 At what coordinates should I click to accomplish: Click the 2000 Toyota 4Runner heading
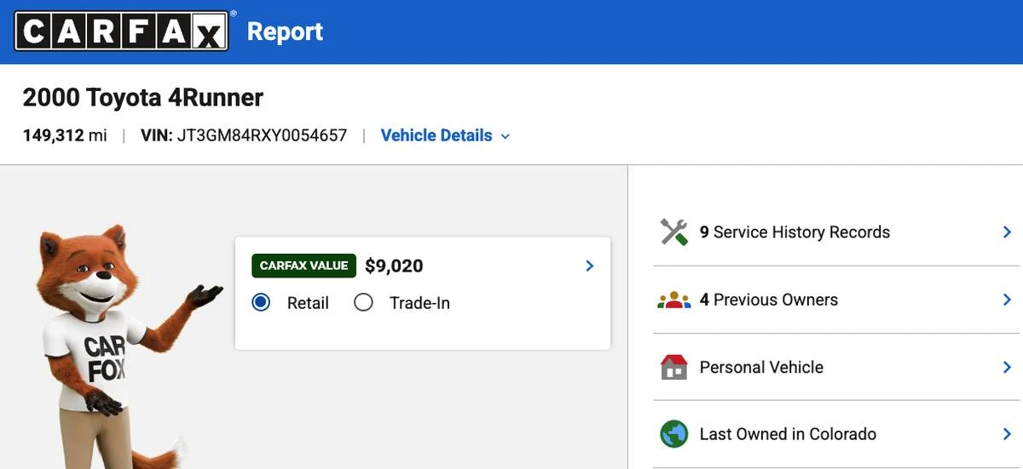tap(143, 97)
